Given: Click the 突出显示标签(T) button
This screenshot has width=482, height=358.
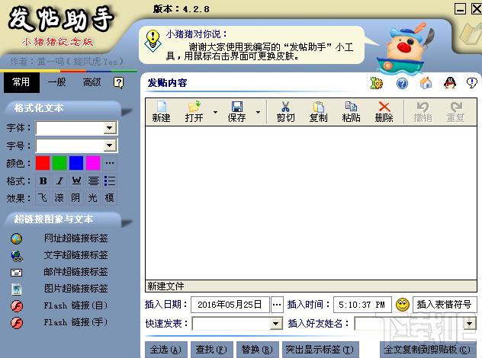Looking at the screenshot, I should 320,350.
